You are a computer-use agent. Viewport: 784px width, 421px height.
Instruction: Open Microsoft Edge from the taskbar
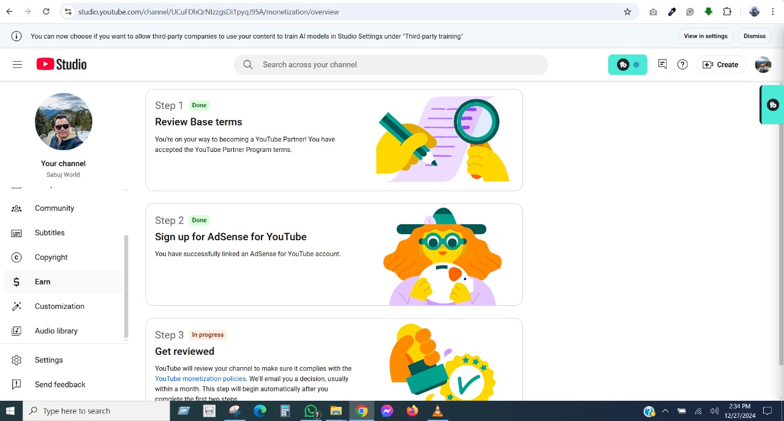click(260, 411)
